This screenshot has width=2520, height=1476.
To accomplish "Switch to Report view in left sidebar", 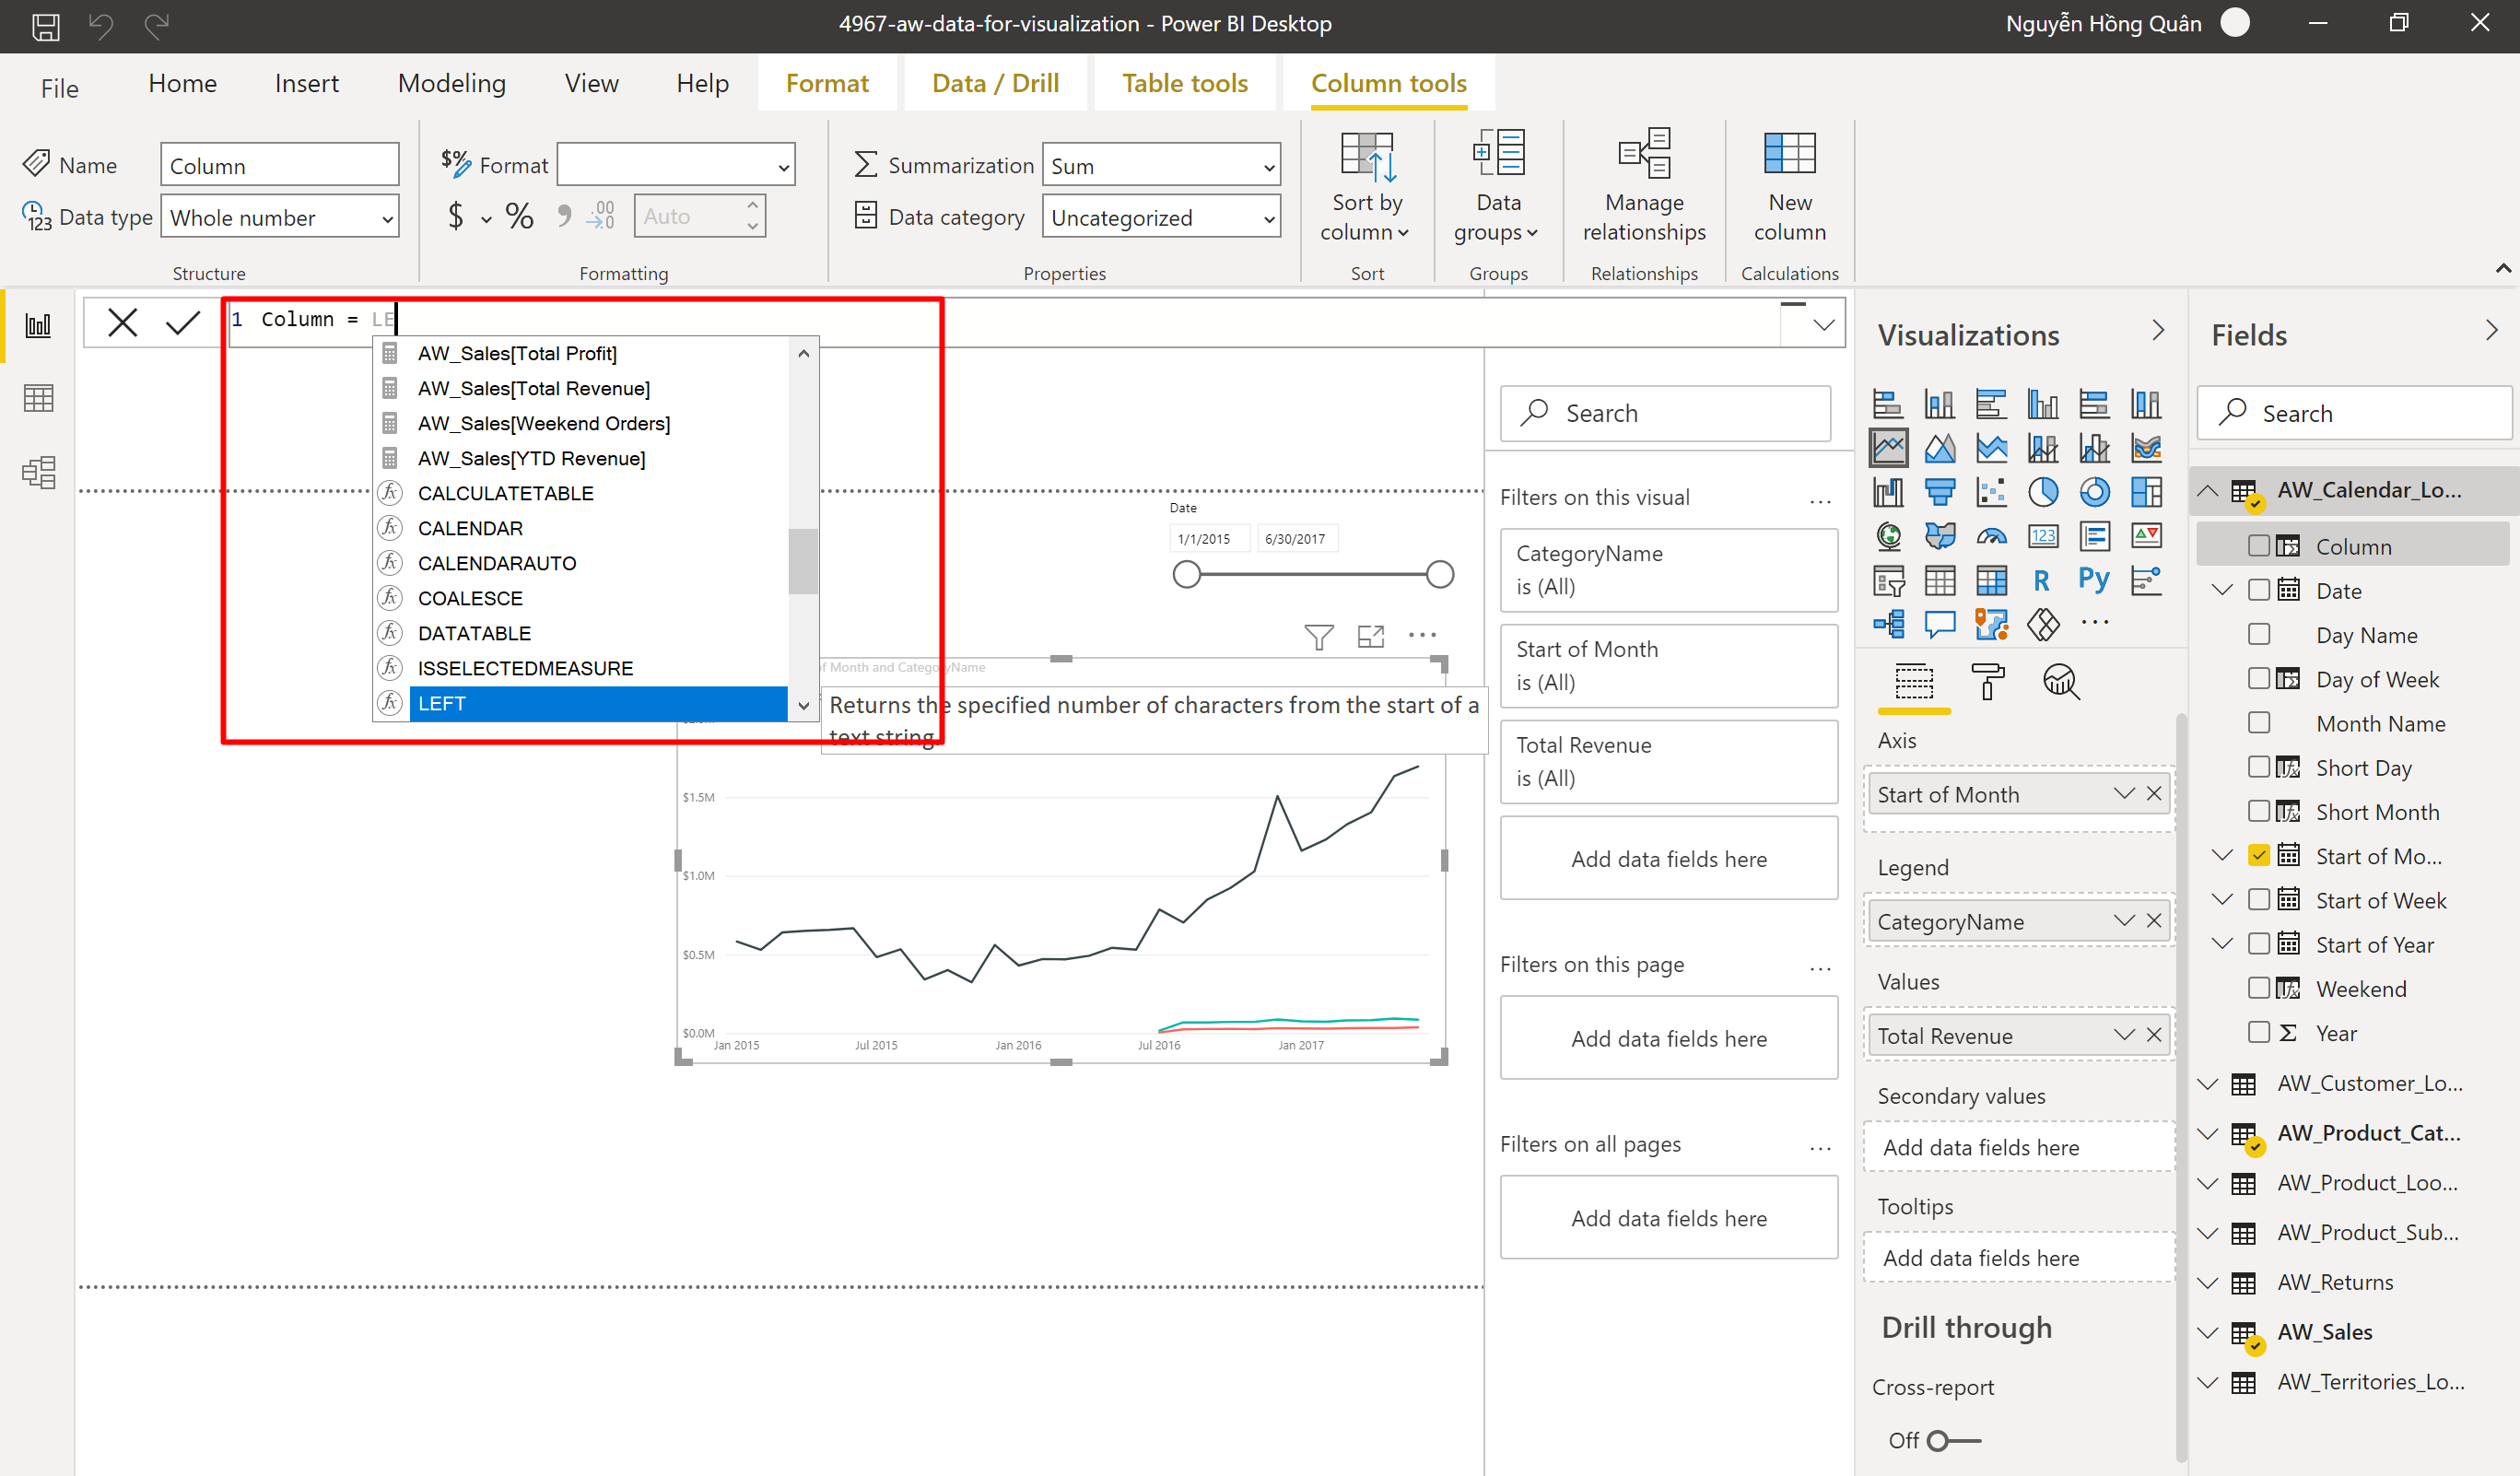I will pyautogui.click(x=38, y=325).
